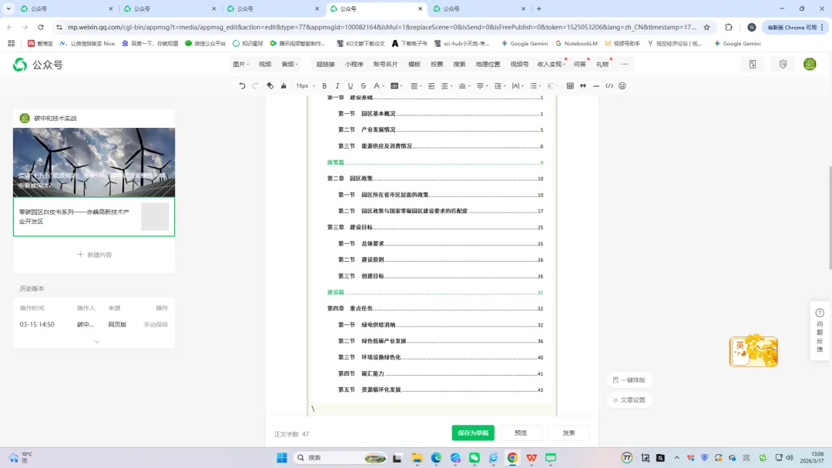Add a new article with 新建内容

(95, 255)
